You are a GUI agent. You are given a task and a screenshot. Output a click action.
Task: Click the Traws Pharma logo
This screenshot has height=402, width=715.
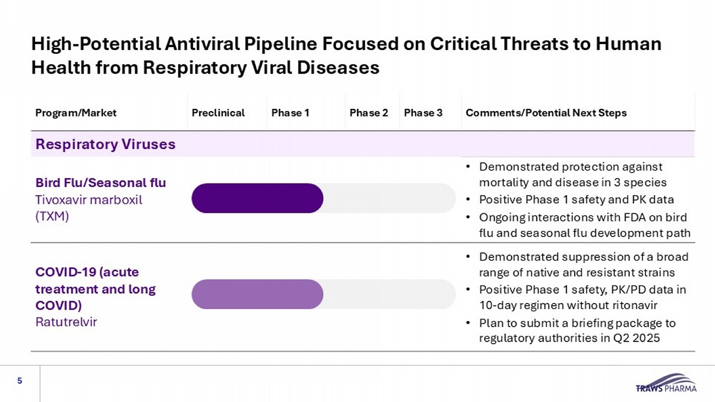665,383
